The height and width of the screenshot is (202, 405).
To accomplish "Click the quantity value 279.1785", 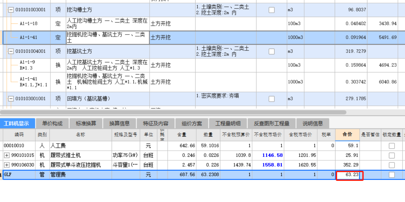I will pyautogui.click(x=356, y=99).
